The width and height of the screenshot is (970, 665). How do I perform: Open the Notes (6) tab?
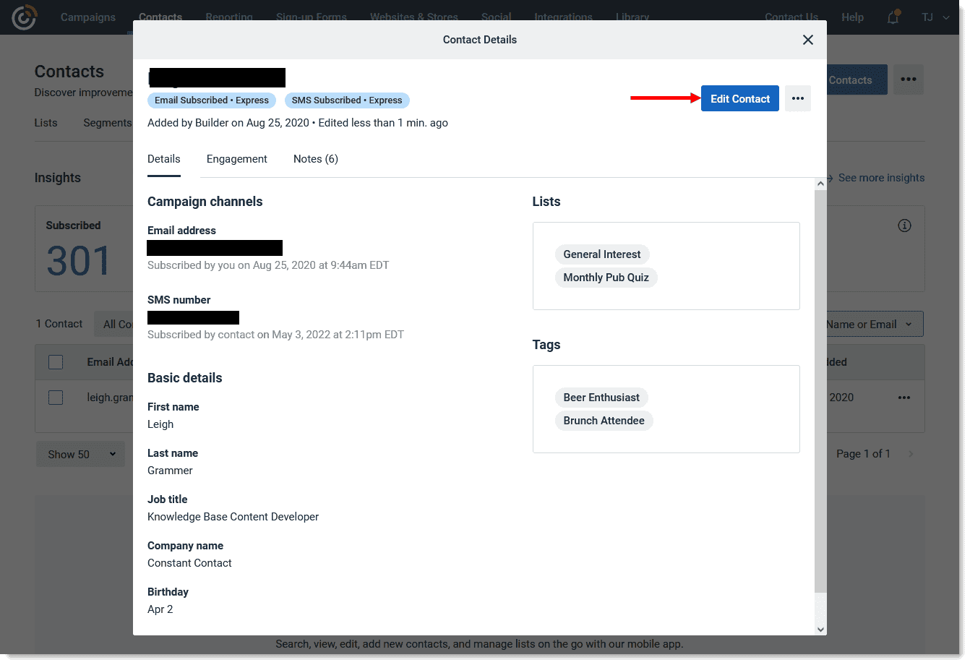pyautogui.click(x=315, y=158)
